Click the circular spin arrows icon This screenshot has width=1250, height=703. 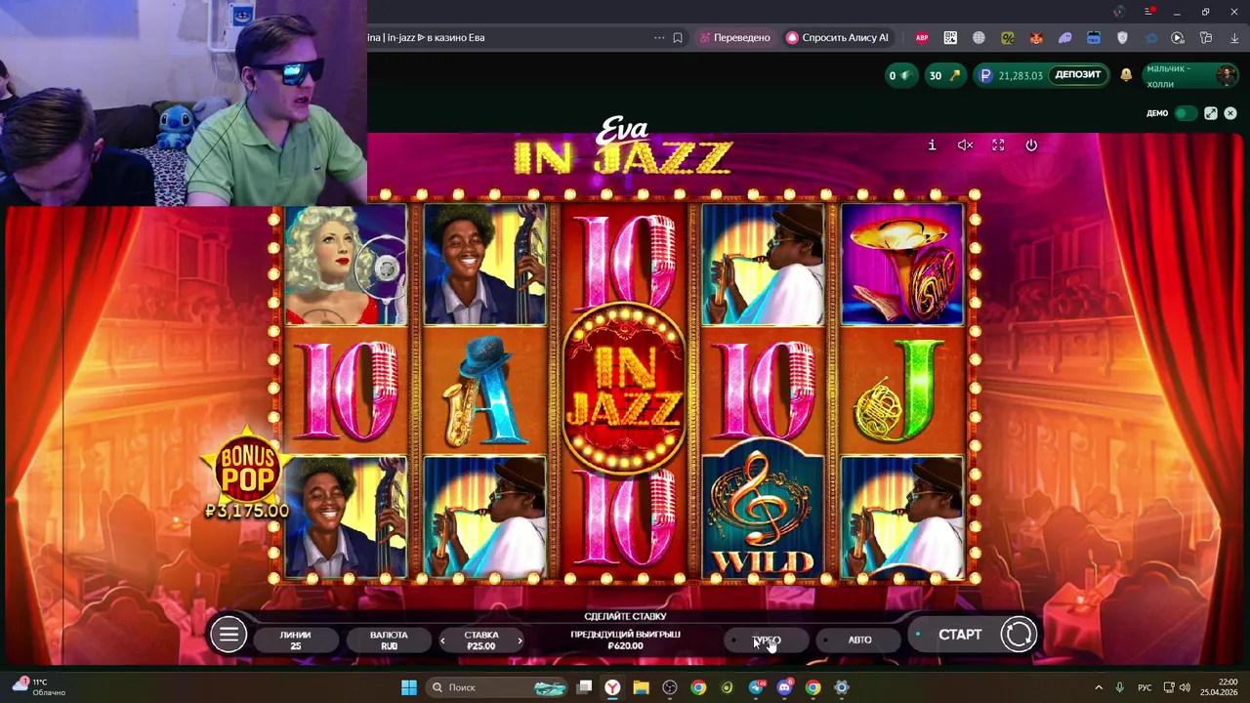1019,635
